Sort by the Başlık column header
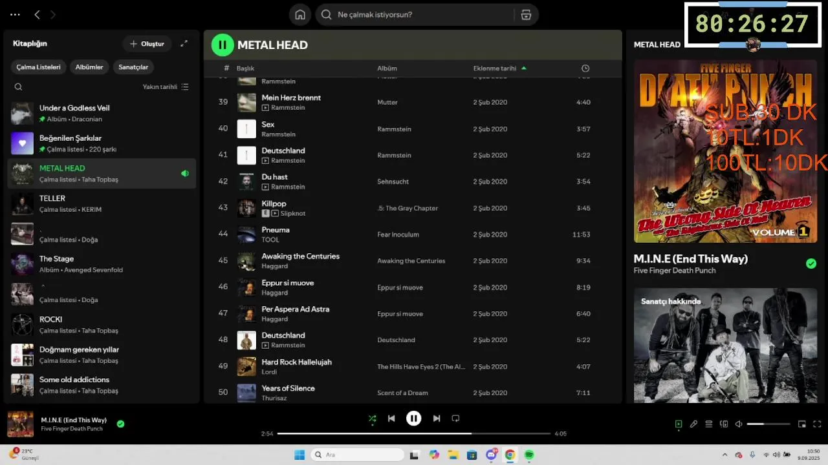 (245, 68)
